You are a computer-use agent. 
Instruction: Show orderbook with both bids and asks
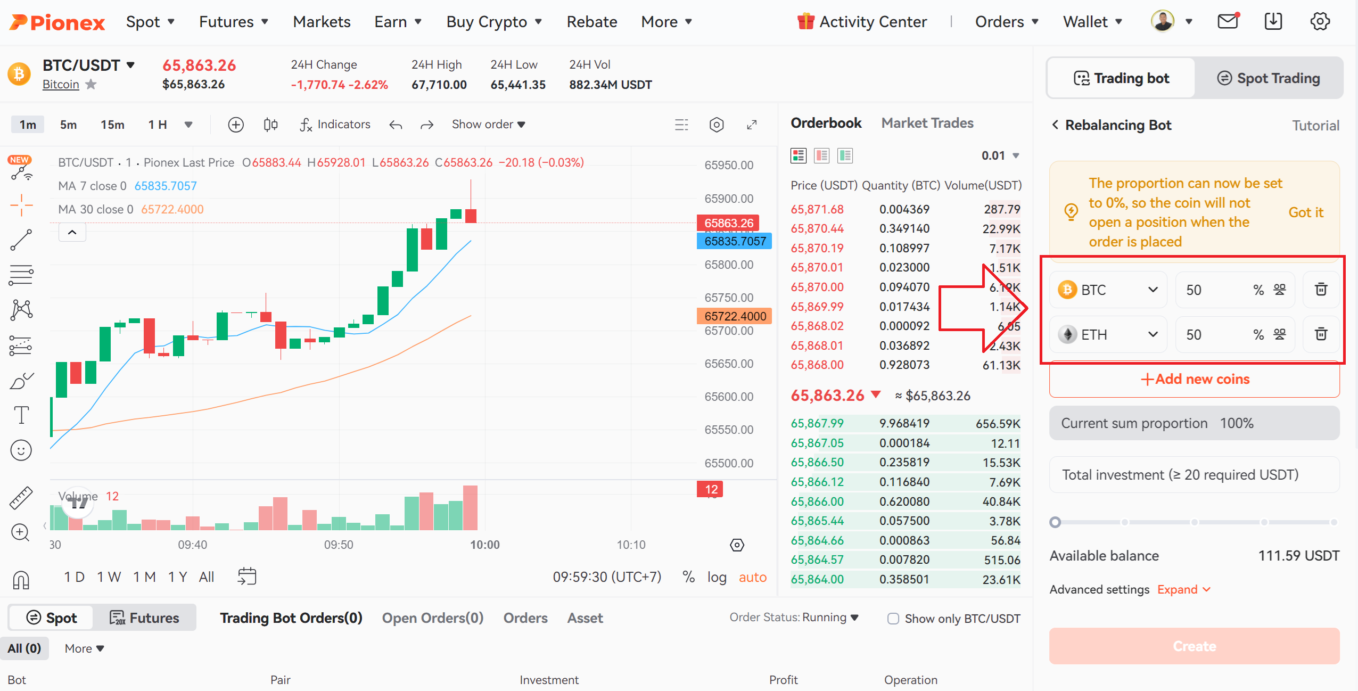(799, 155)
